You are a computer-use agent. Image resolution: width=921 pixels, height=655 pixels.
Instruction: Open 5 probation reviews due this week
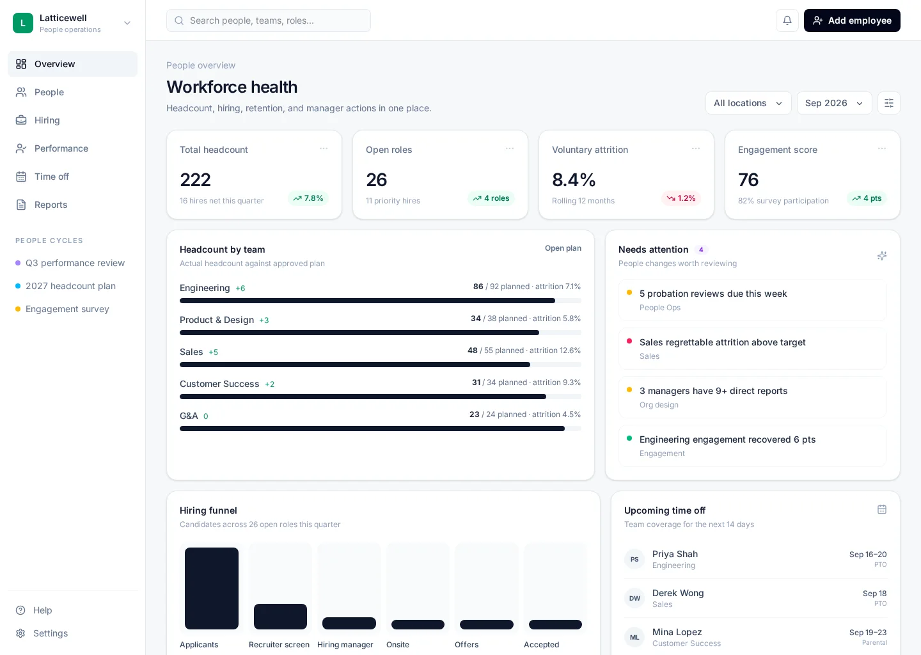[x=753, y=300]
